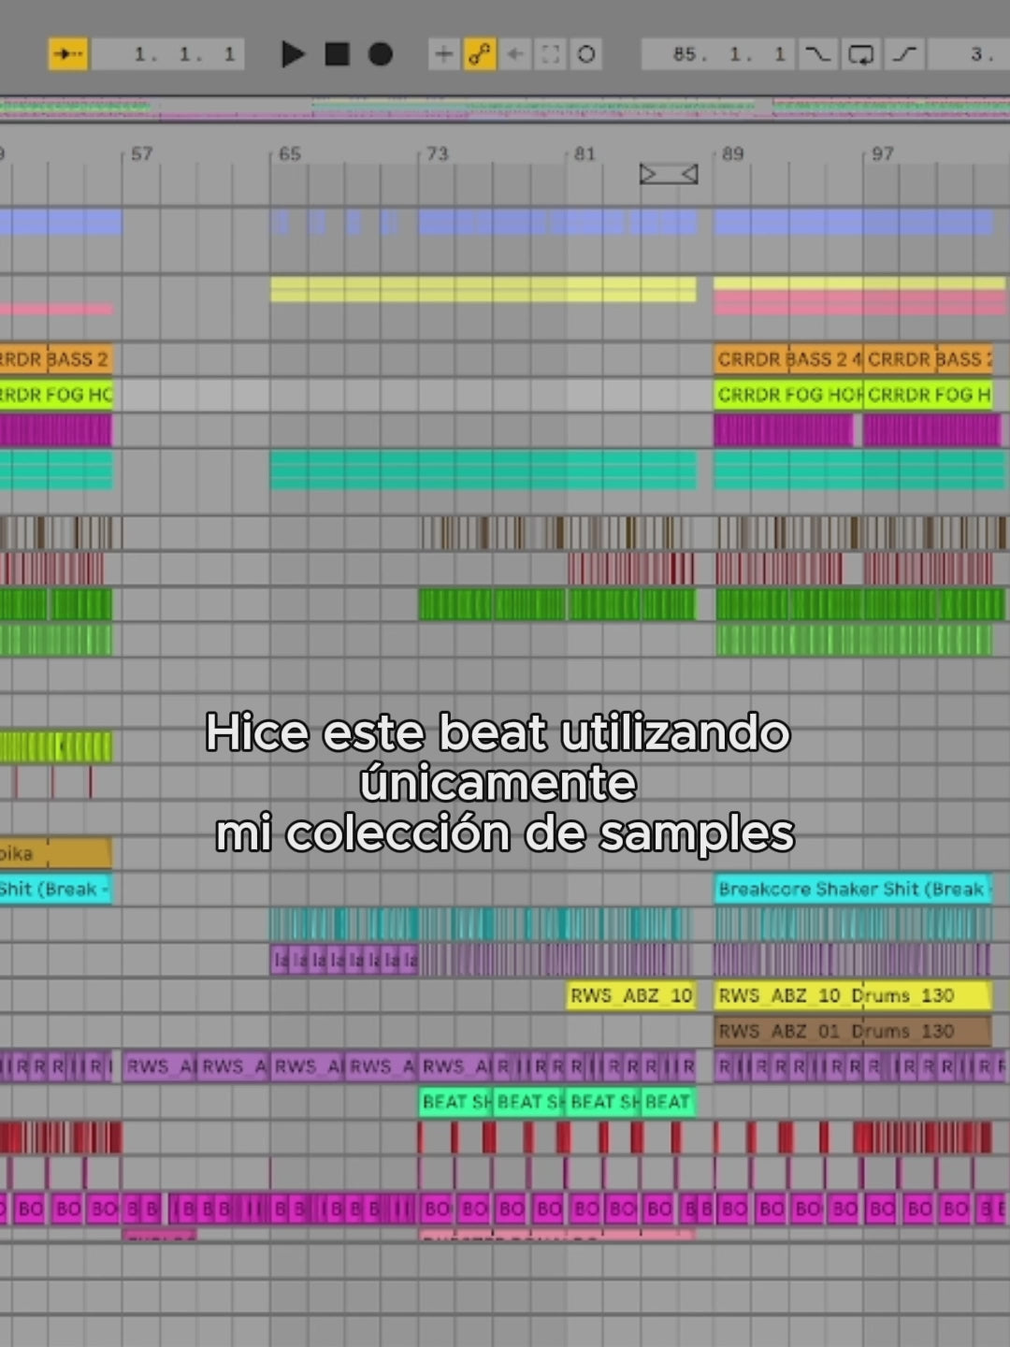
Task: Click the arrangement overview strip
Action: pyautogui.click(x=505, y=109)
